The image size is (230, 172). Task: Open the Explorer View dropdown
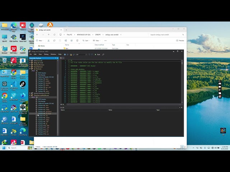click(x=97, y=40)
